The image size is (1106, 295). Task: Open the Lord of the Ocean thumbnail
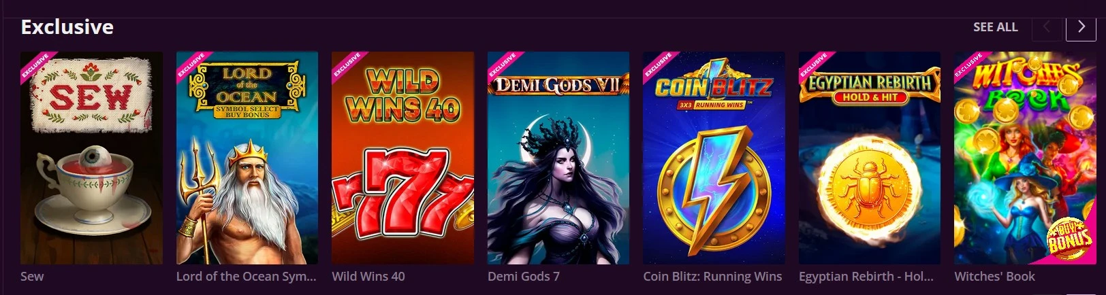click(247, 158)
